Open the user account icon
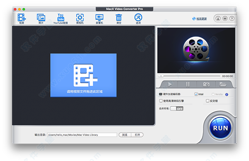The image size is (249, 161). pos(218,19)
